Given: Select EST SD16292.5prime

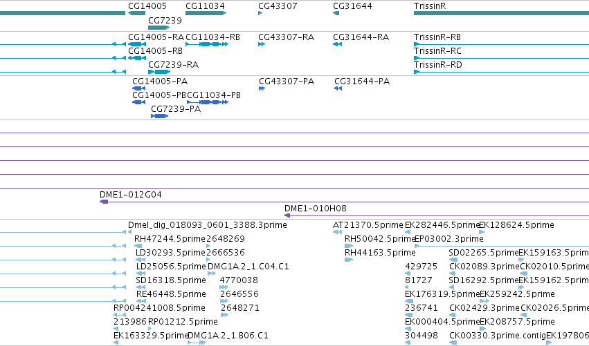Looking at the screenshot, I should [483, 280].
